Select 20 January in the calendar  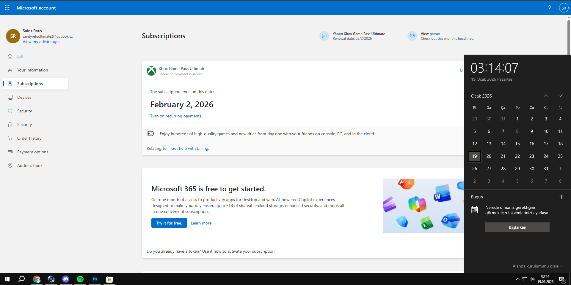click(x=489, y=156)
